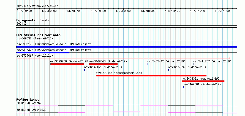245x116 pixels.
Task: Open variant nsv3399238 (Audano2019) label
Action: coord(69,61)
